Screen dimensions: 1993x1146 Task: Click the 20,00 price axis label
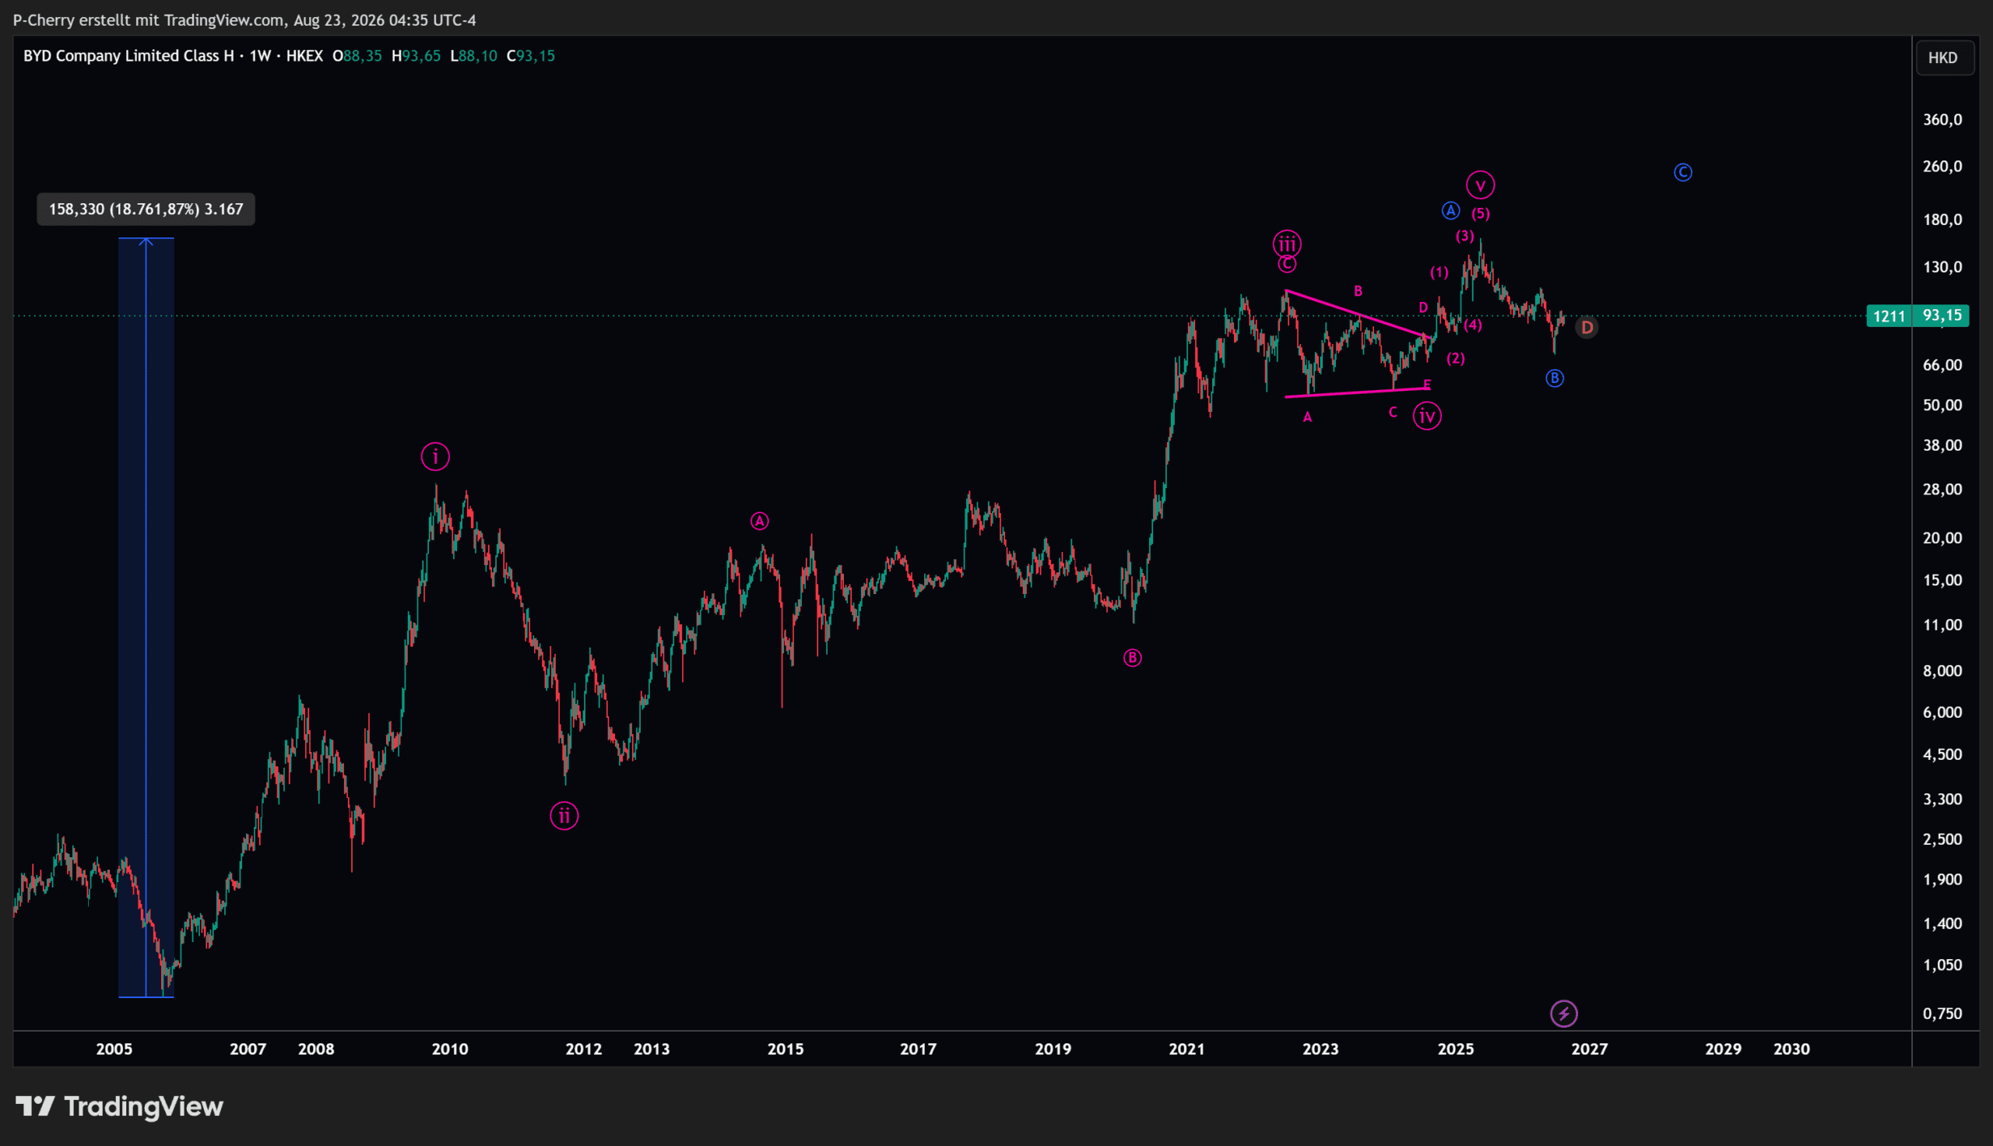click(1942, 538)
